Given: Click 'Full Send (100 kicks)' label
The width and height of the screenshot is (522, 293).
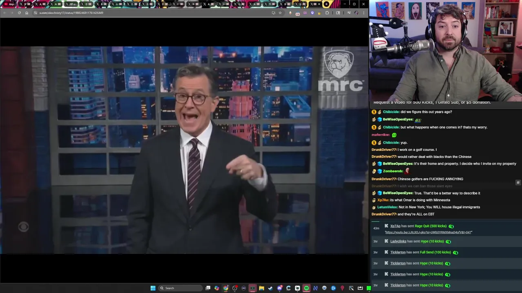Looking at the screenshot, I should coord(436,252).
